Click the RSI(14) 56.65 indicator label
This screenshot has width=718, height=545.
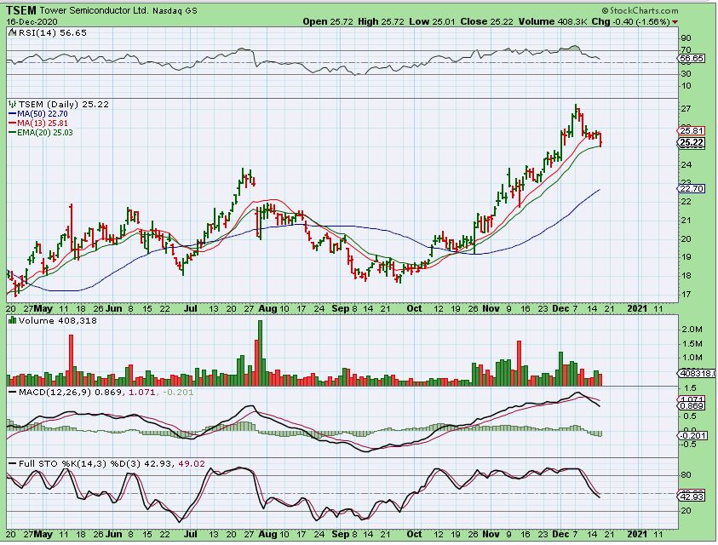pos(51,33)
